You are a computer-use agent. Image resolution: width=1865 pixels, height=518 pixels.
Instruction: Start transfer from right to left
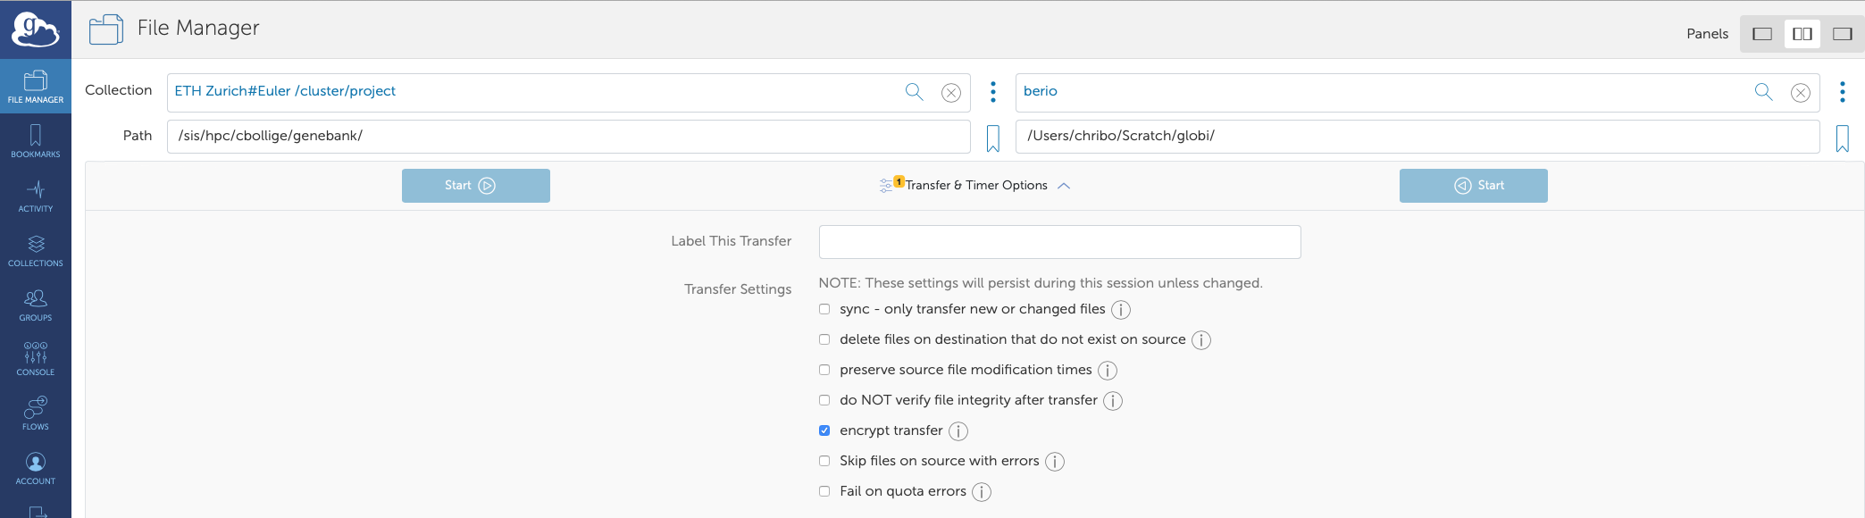(x=1474, y=186)
